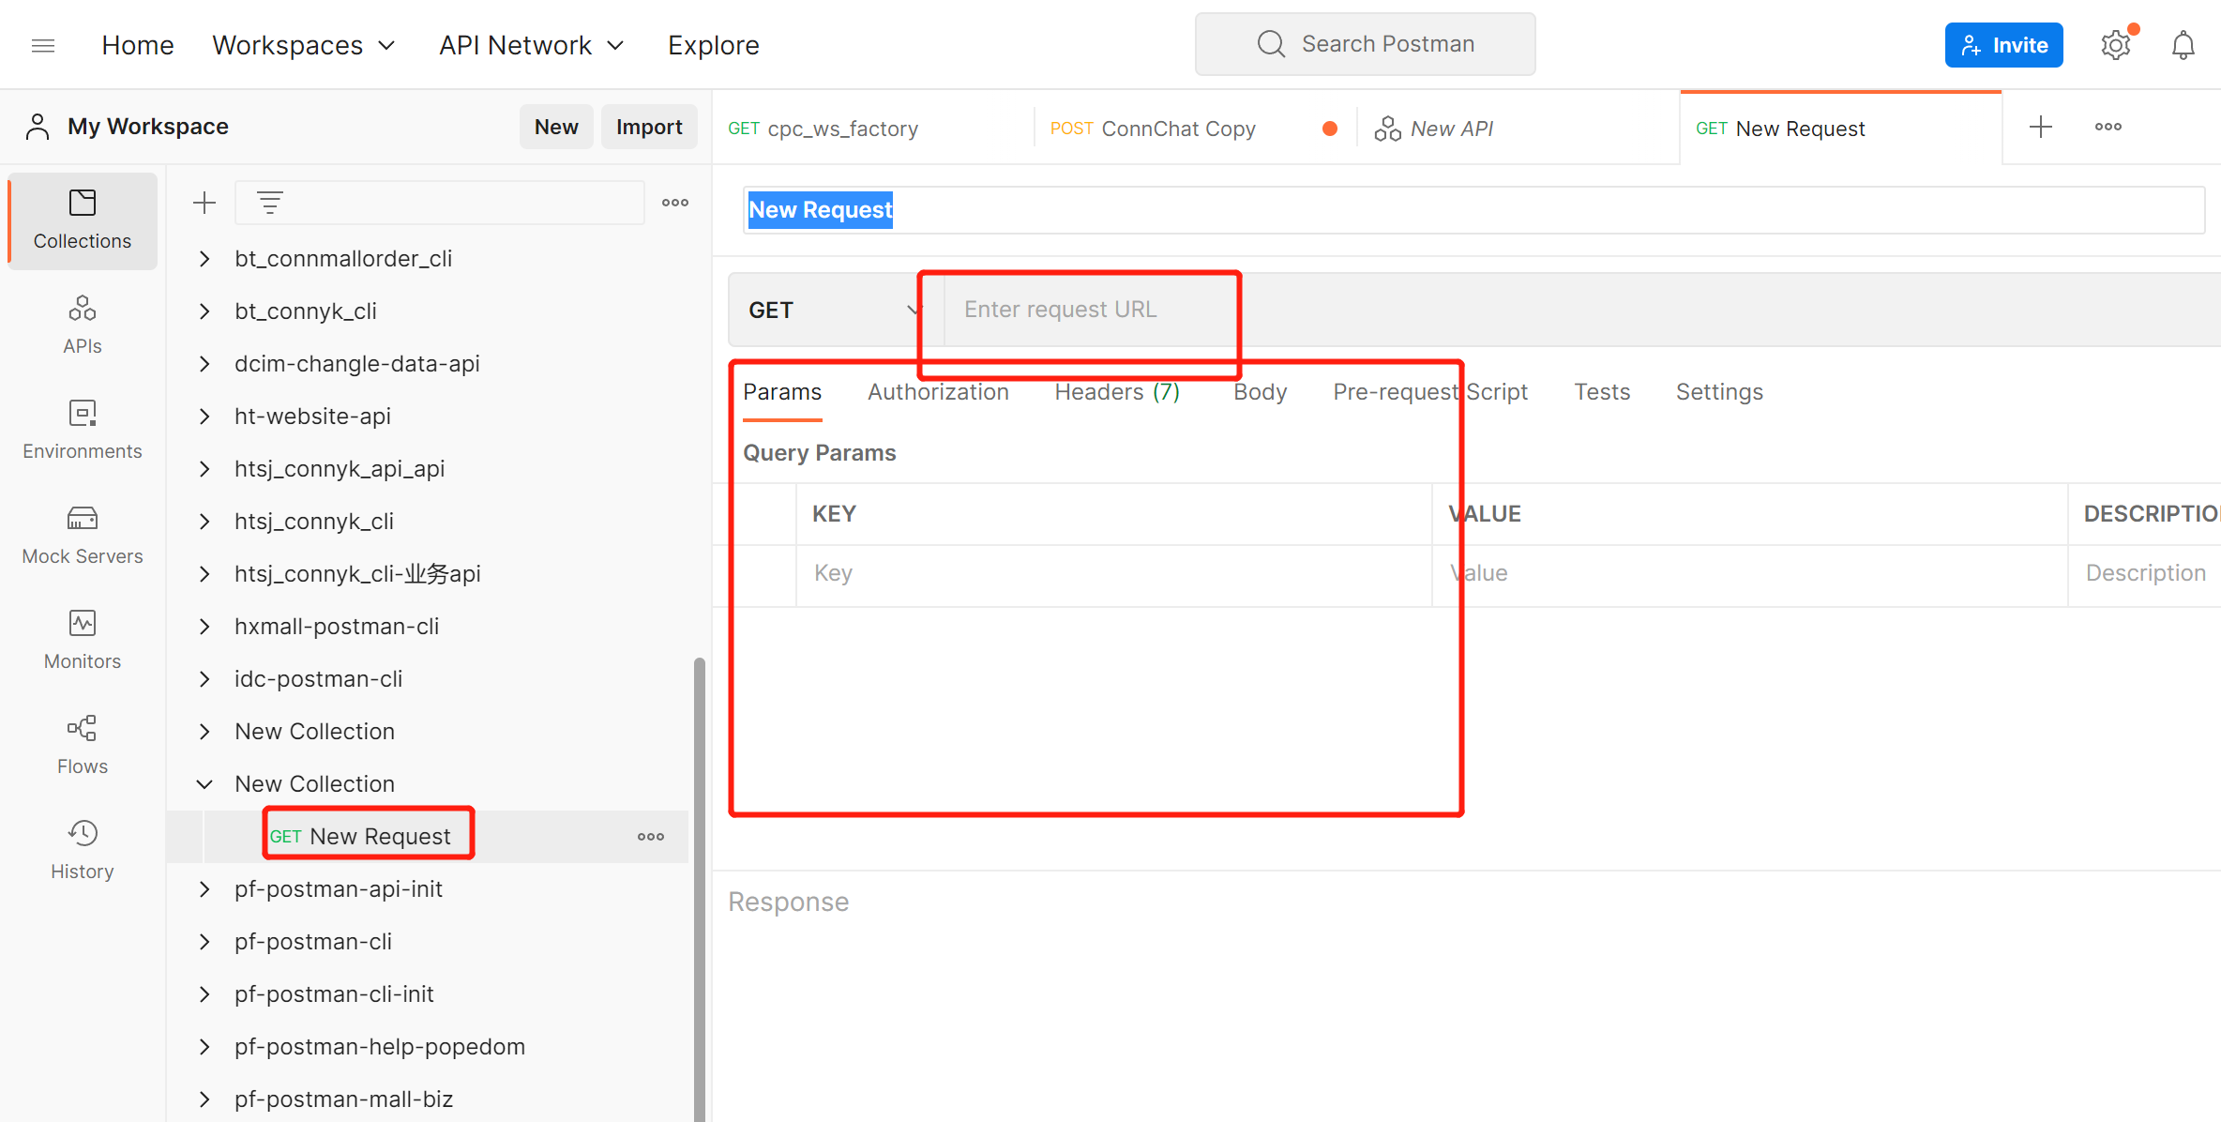
Task: Click the Search Postman field
Action: point(1366,44)
